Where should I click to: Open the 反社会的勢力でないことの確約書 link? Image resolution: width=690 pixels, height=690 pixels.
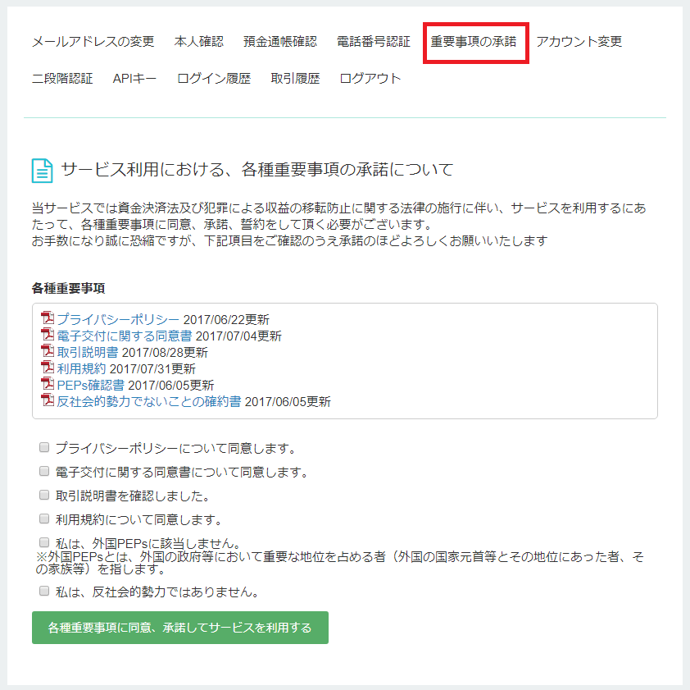[x=149, y=401]
